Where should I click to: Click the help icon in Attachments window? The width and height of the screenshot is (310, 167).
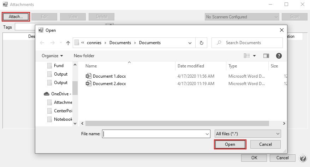tap(303, 158)
